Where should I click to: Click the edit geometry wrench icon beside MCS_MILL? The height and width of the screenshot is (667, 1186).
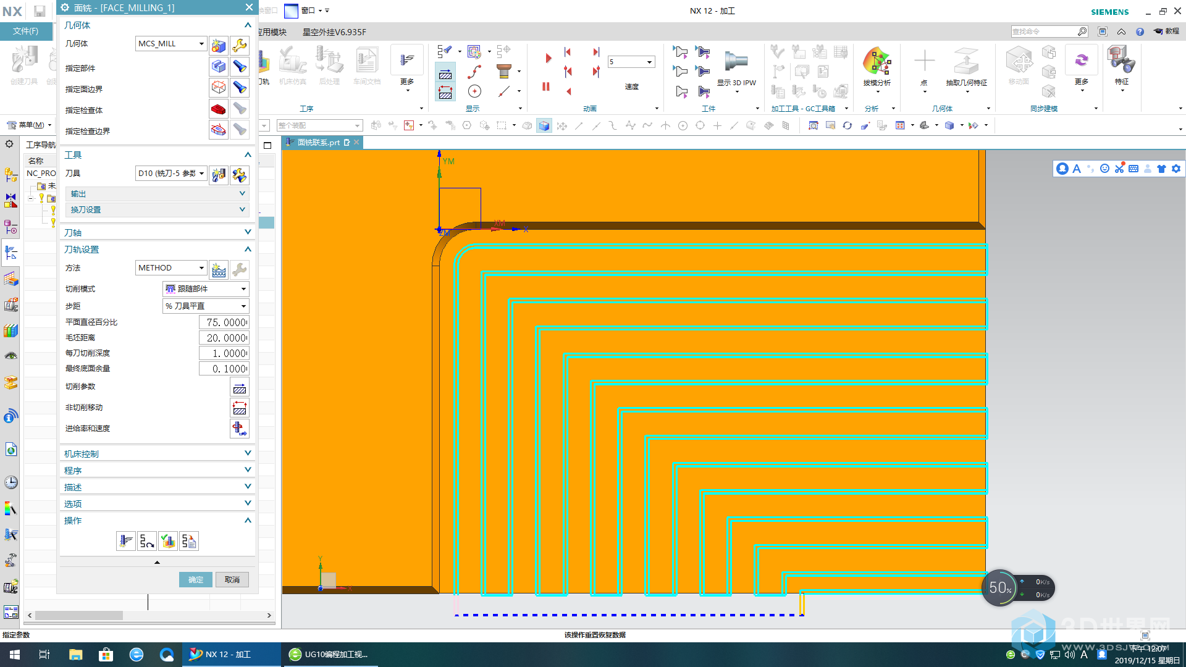(x=240, y=45)
